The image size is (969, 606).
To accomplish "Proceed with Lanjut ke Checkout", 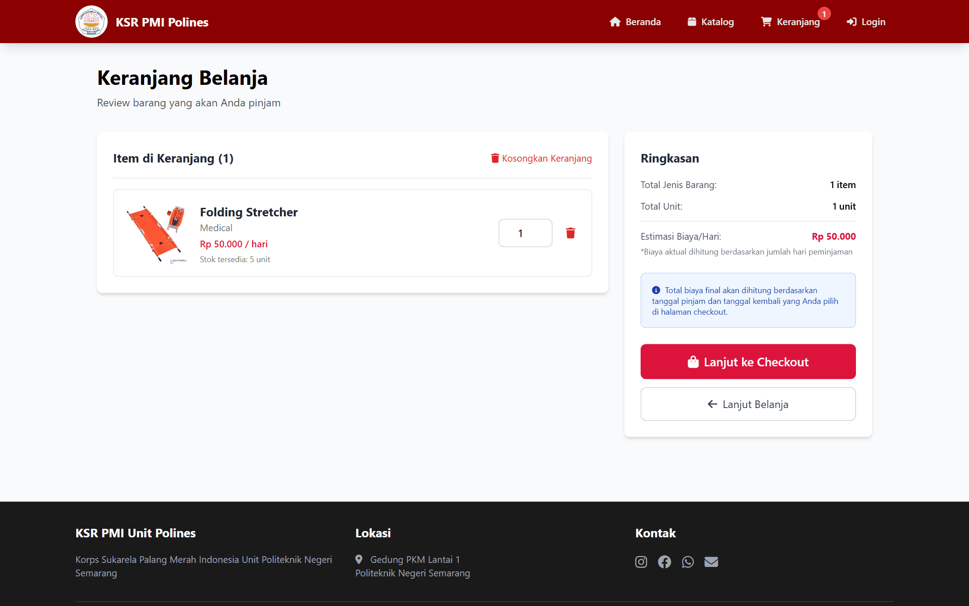I will tap(748, 362).
